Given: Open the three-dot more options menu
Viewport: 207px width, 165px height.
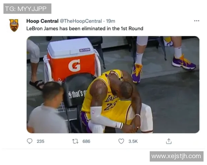Looking at the screenshot, I should pos(197,21).
